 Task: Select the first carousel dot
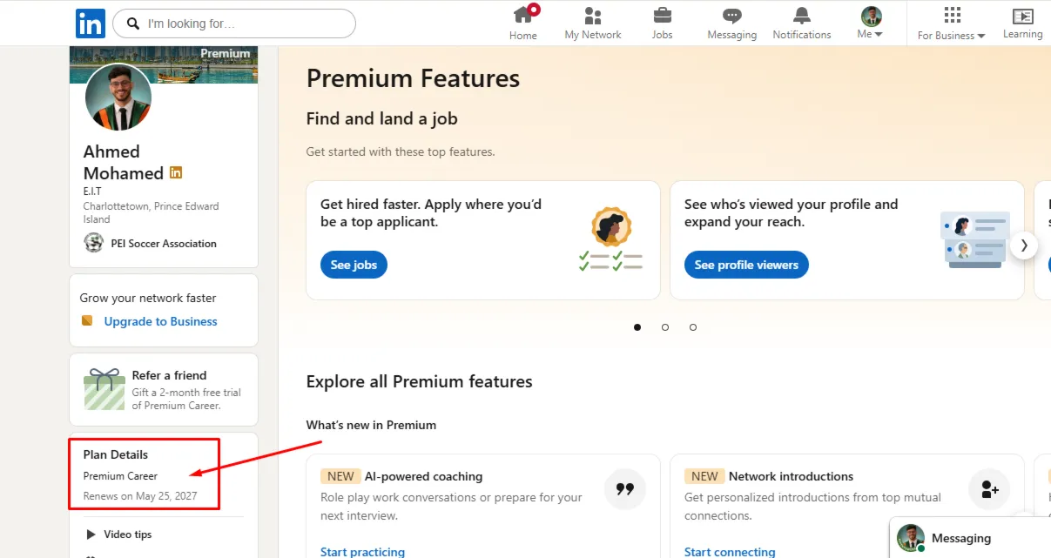pos(637,327)
